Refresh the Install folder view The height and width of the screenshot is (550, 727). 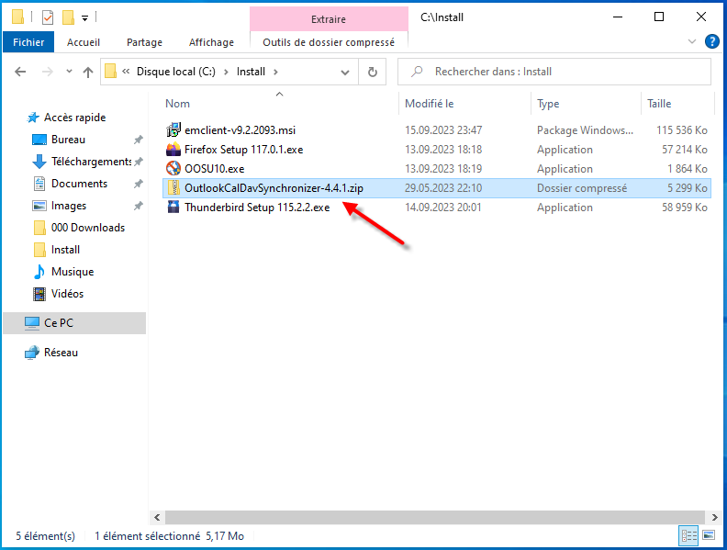tap(373, 72)
